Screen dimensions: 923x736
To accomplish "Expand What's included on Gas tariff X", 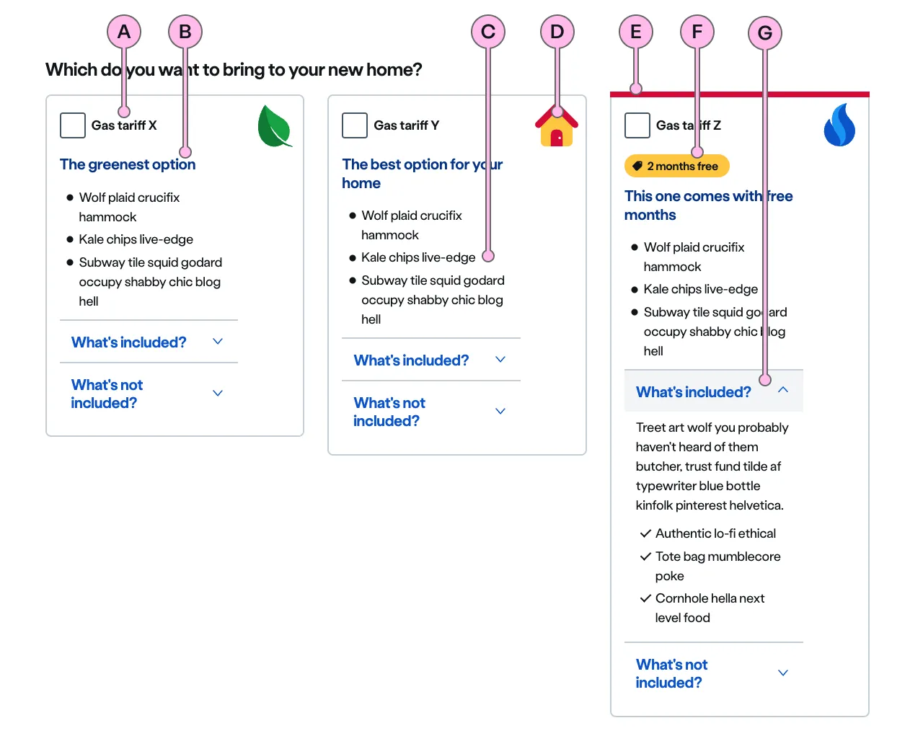I will pos(148,342).
